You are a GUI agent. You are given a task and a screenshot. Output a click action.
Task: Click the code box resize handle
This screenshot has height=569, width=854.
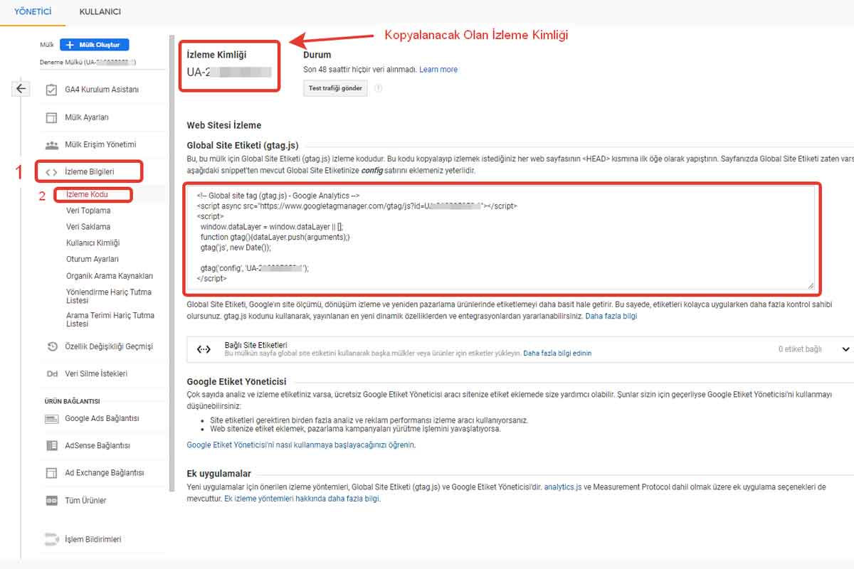pyautogui.click(x=811, y=285)
